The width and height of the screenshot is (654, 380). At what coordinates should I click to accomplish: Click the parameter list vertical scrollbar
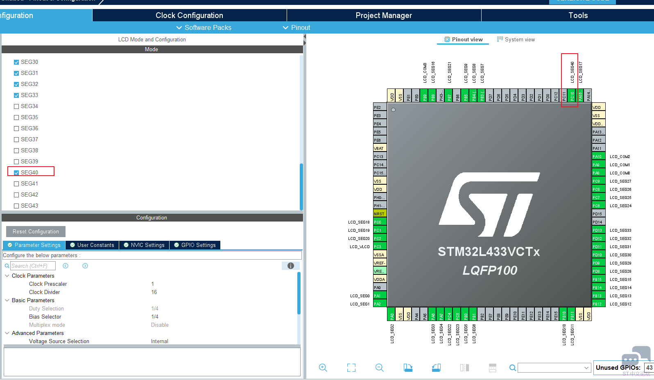click(299, 293)
